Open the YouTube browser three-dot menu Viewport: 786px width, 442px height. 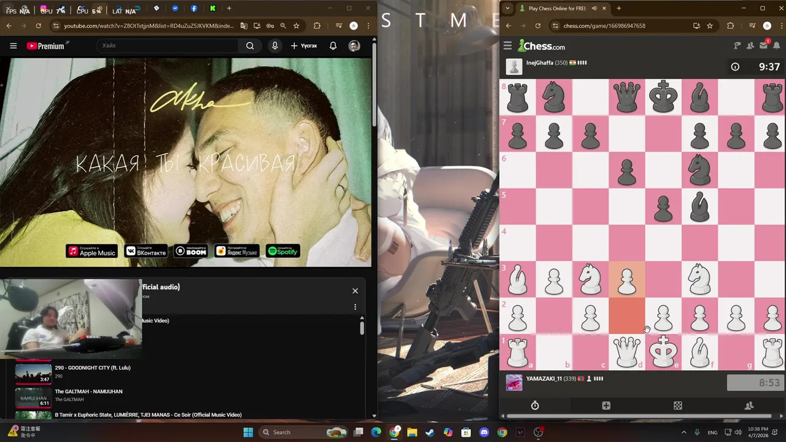tap(368, 26)
